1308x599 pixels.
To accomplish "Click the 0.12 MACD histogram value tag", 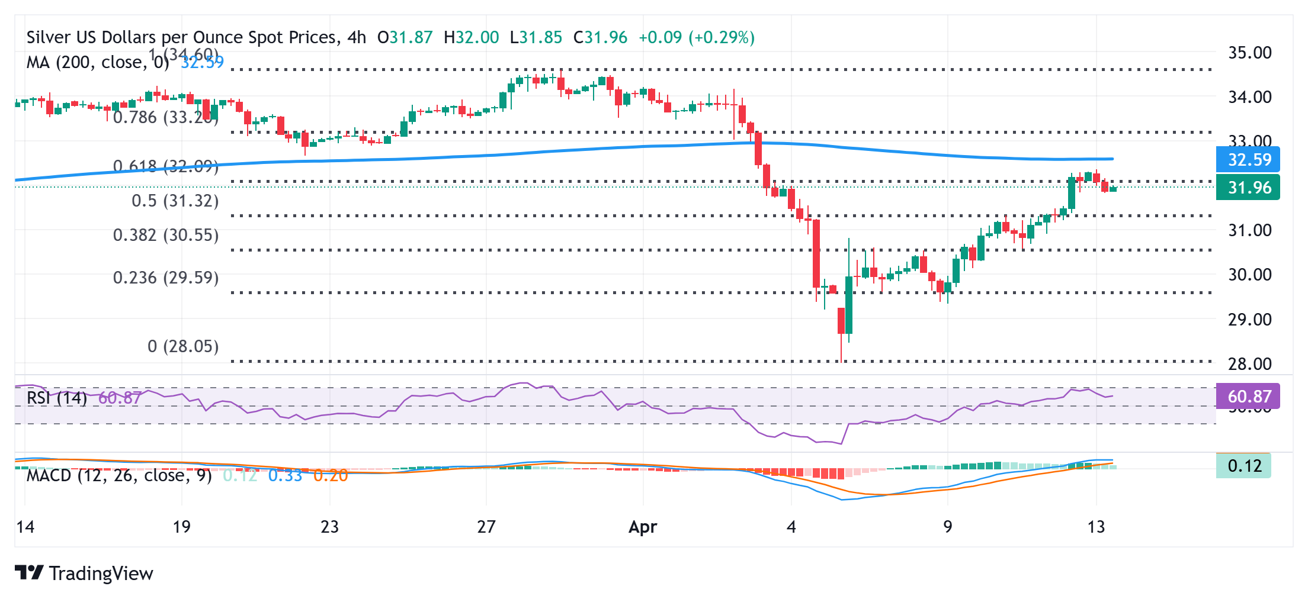I will coord(1244,466).
